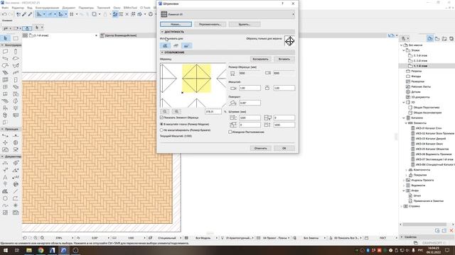
Task: Collapse the ДОСТУПНОСТЬ section
Action: tap(162, 32)
